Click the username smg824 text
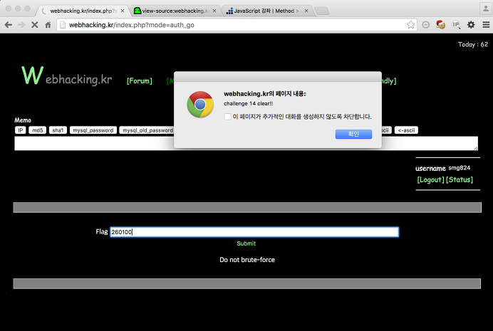The image size is (493, 331). coord(442,168)
